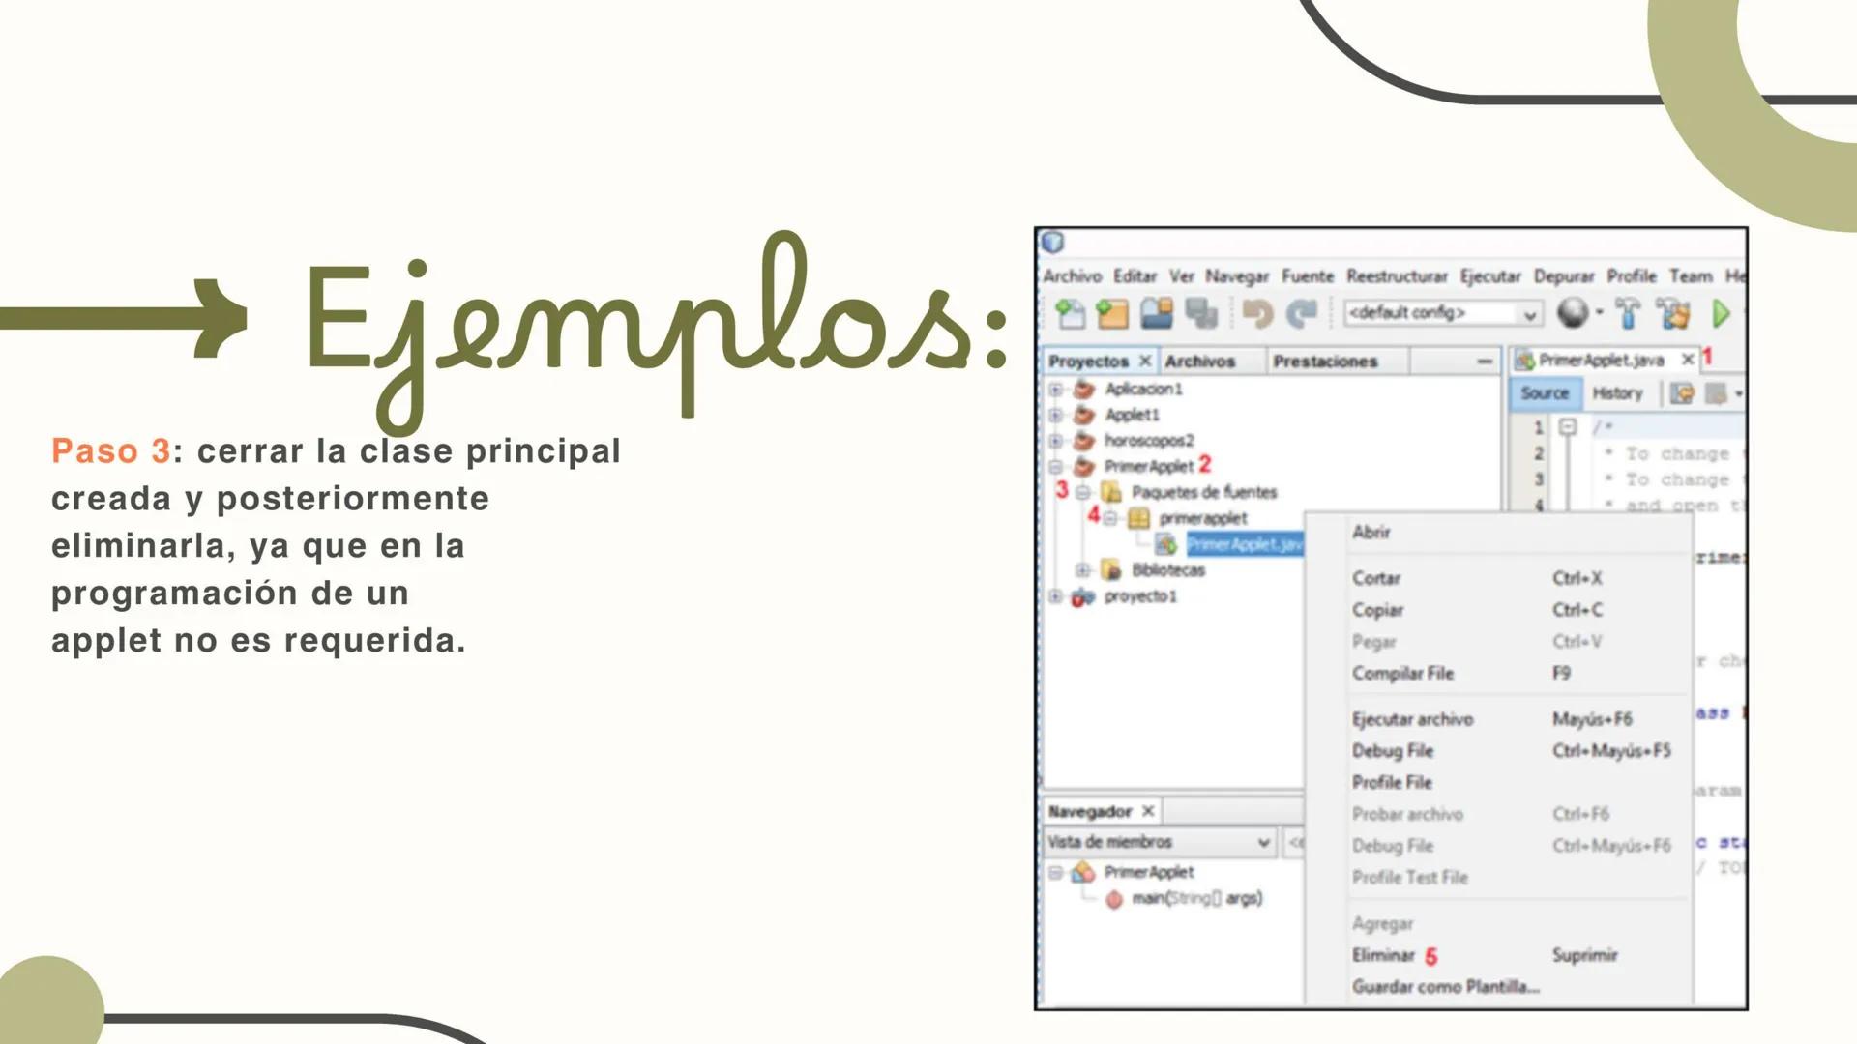Select Compilar File in the context menu

tap(1404, 673)
